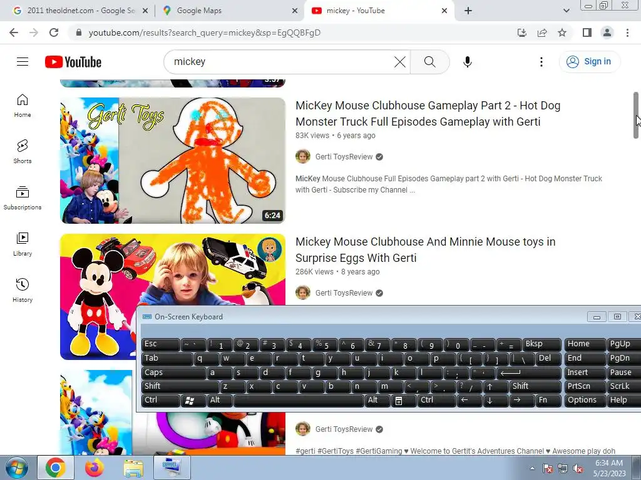
Task: Select the mickey - YouTube tab
Action: tap(378, 11)
